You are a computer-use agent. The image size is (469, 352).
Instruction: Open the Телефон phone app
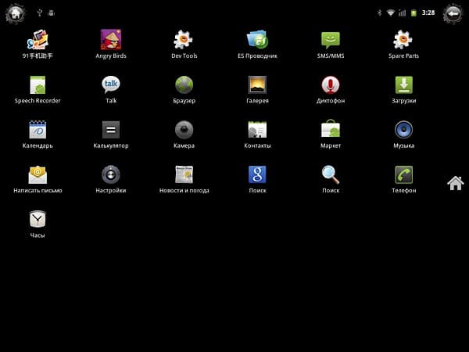tap(403, 179)
